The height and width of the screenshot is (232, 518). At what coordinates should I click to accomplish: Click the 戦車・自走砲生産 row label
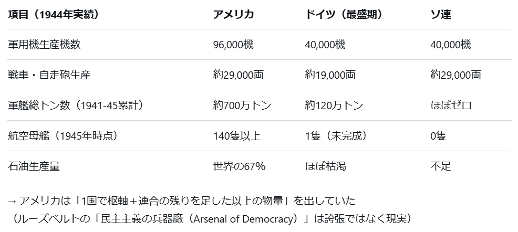(x=49, y=75)
